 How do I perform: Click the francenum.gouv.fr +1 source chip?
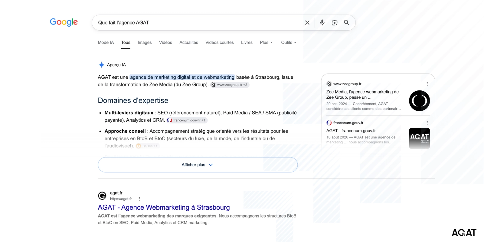(x=187, y=120)
